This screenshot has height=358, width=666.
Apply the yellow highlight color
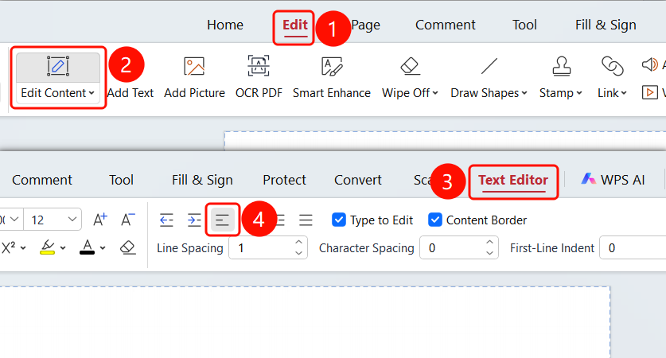tap(47, 247)
